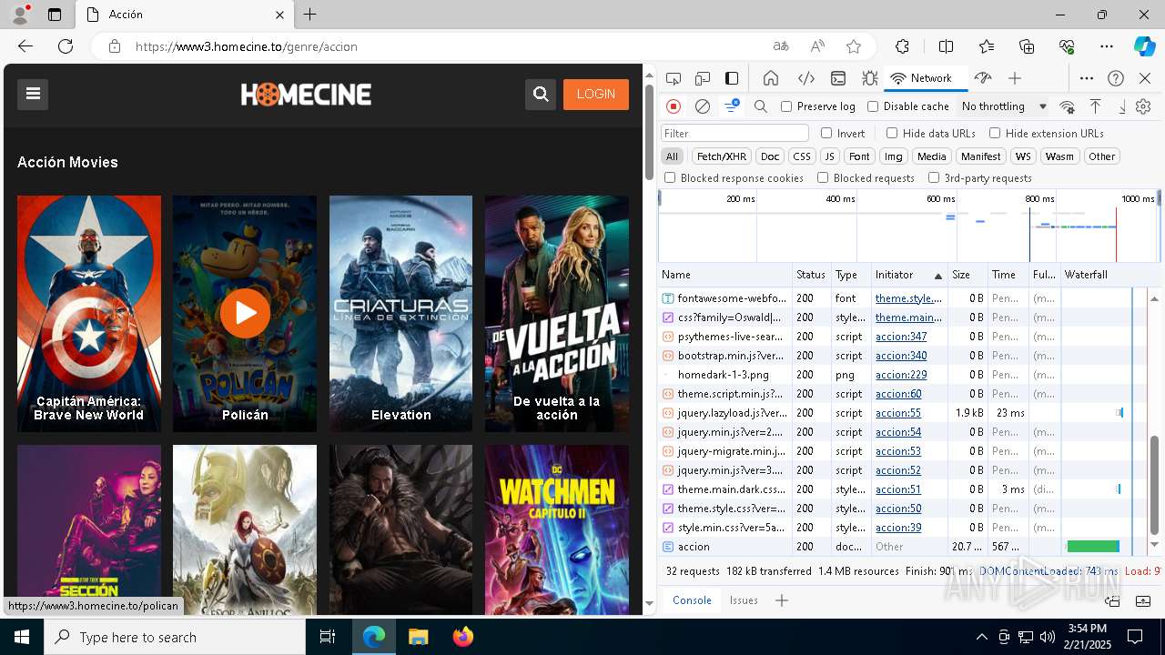Click the HomeCine search magnifier button
1165x655 pixels.
click(541, 94)
